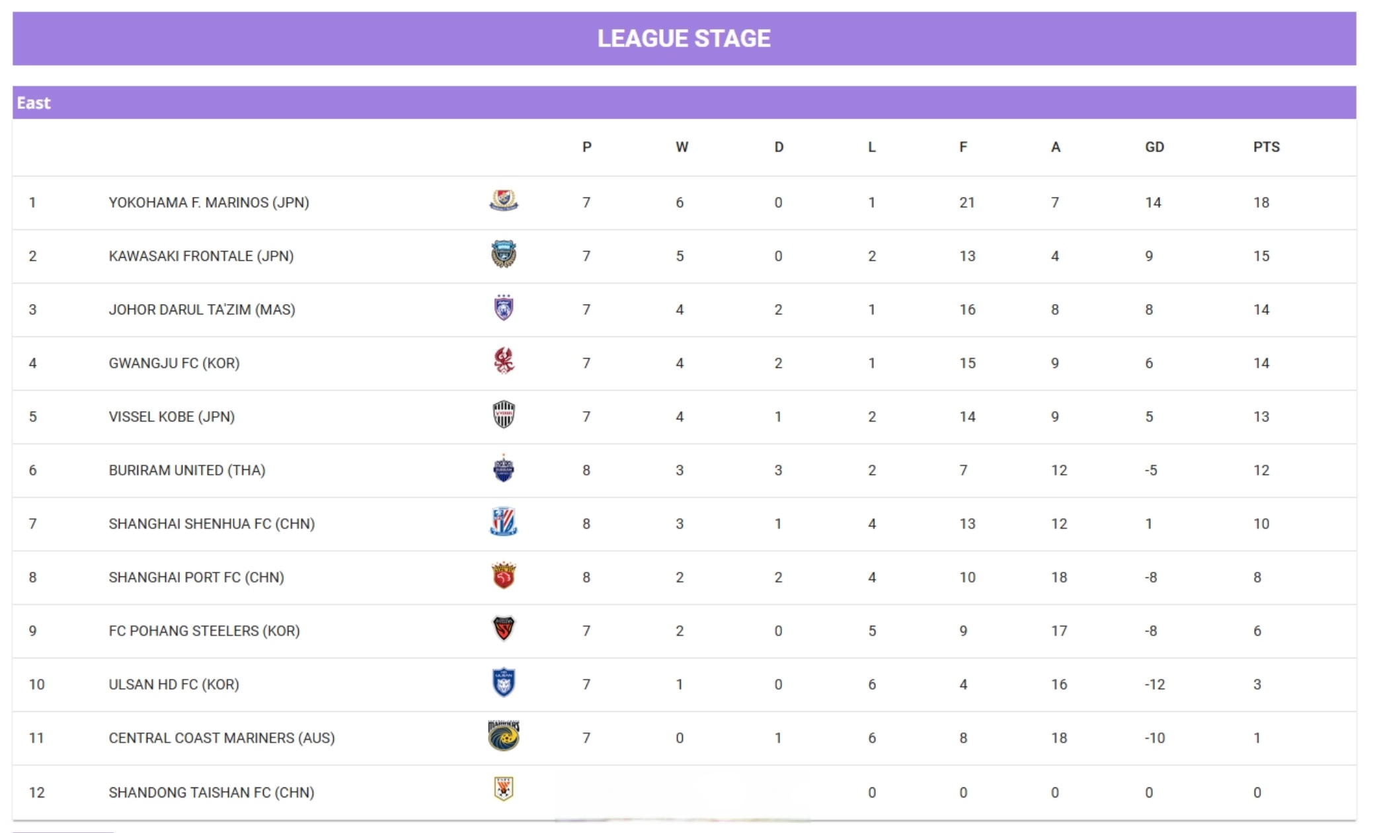Click the Shandong Taishan club crest

504,789
